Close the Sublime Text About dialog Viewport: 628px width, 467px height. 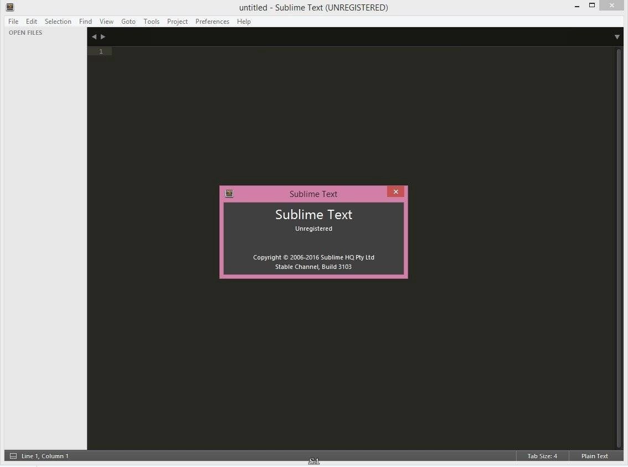pyautogui.click(x=396, y=191)
